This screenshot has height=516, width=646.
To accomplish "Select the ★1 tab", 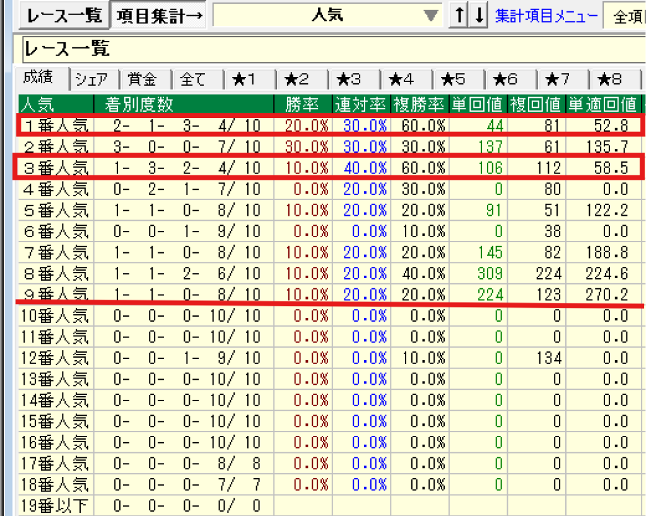I will (x=249, y=79).
